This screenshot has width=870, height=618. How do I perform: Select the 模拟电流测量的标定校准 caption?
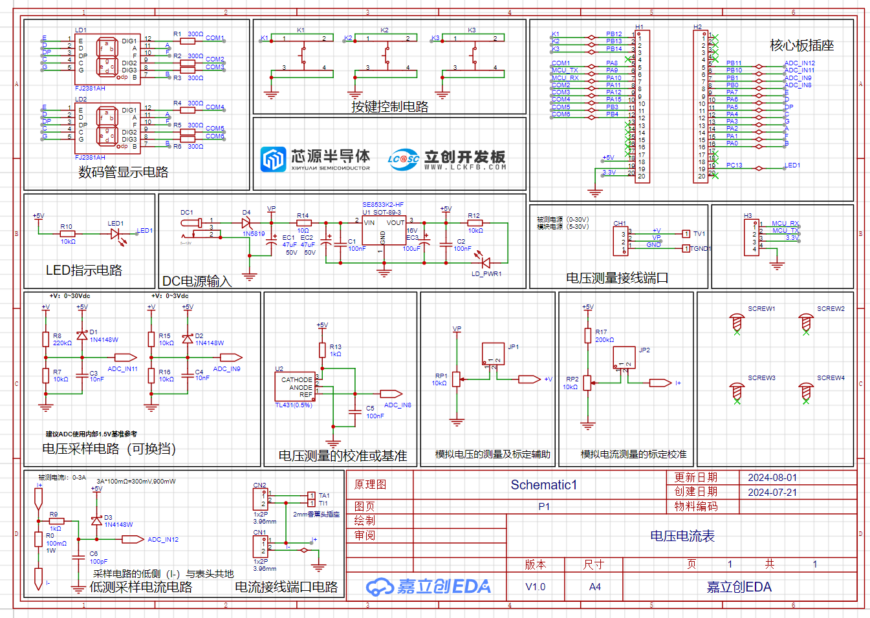pyautogui.click(x=634, y=454)
